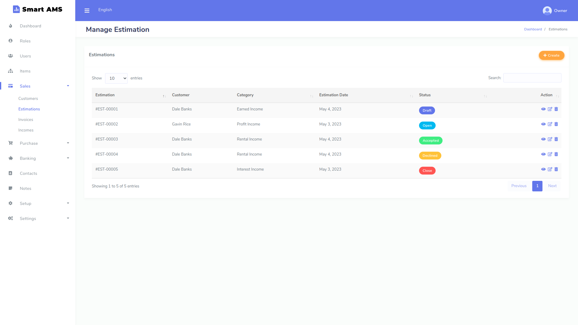Click the Users icon in sidebar

coord(11,56)
